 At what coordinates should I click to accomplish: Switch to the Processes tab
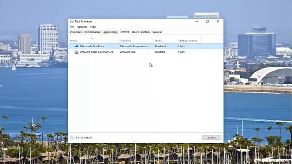76,32
